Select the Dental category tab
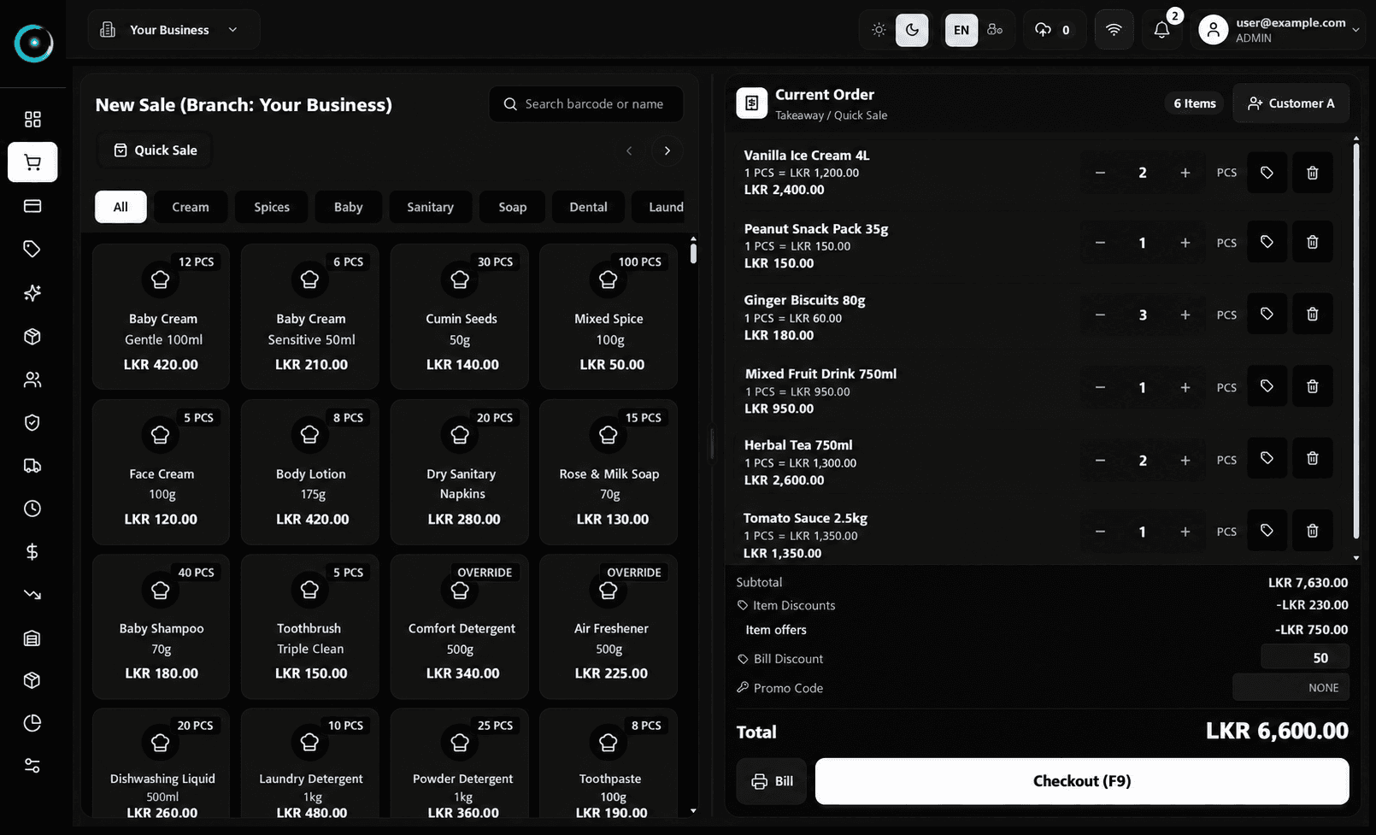 point(588,207)
